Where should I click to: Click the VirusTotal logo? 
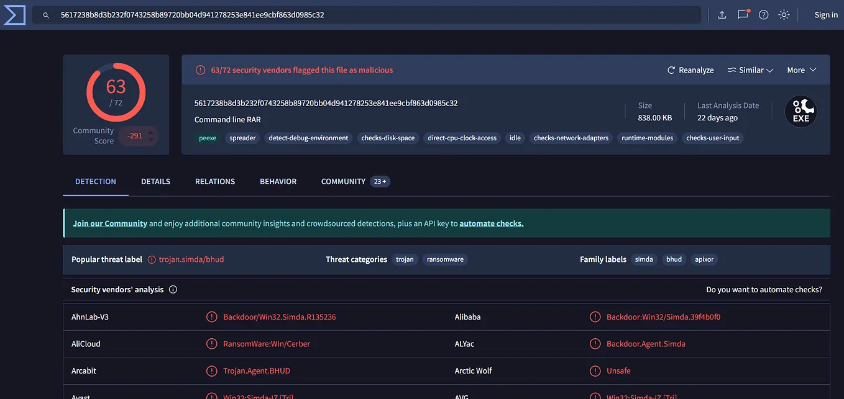point(15,14)
